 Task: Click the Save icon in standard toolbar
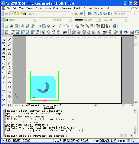pyautogui.click(x=16, y=26)
